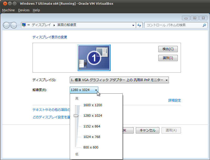Select monitor 1 thumbnail

[94, 58]
